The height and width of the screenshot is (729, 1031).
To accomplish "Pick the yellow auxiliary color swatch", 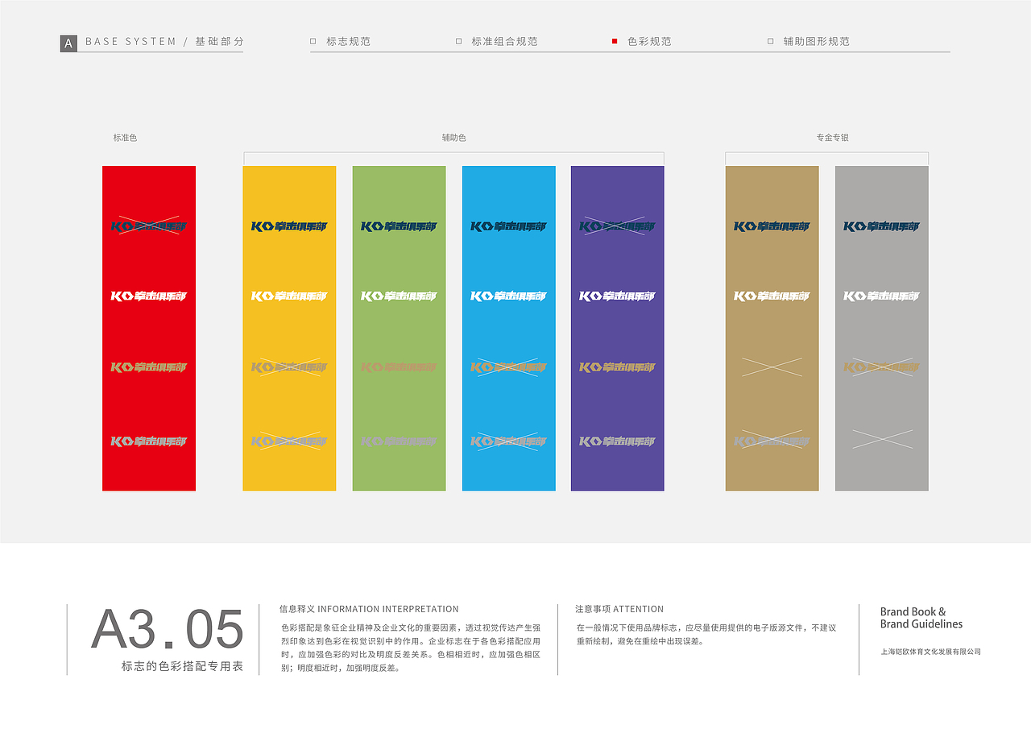I will point(289,328).
